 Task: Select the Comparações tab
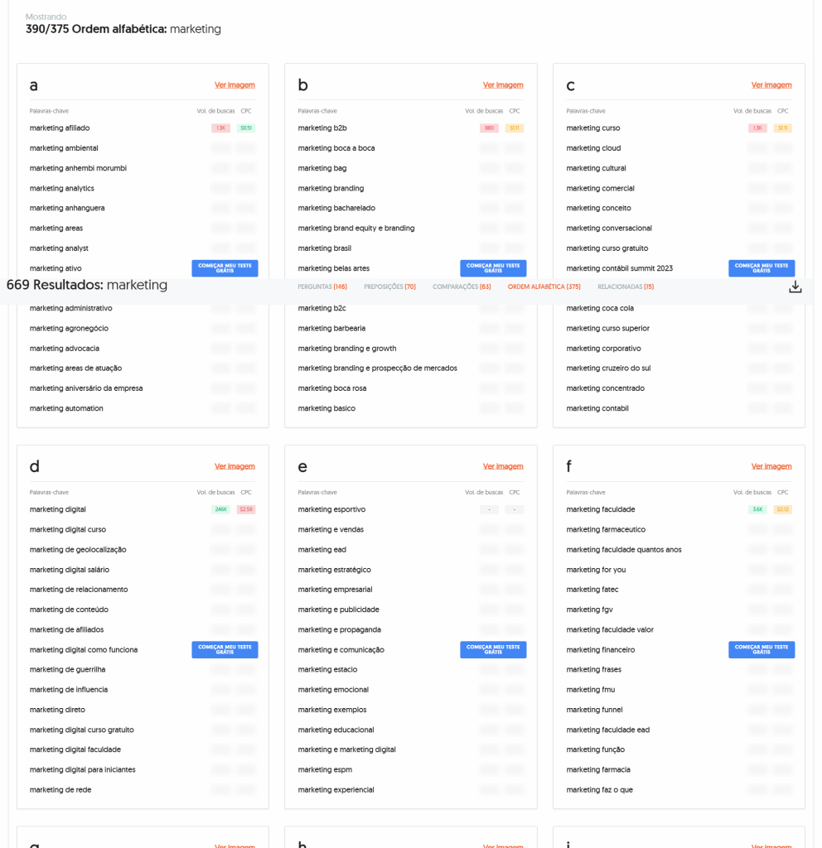[x=462, y=287]
